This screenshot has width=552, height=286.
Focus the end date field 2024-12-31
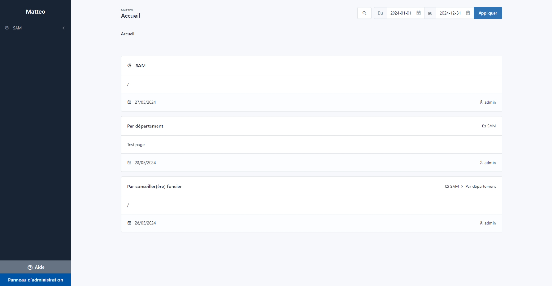click(455, 13)
